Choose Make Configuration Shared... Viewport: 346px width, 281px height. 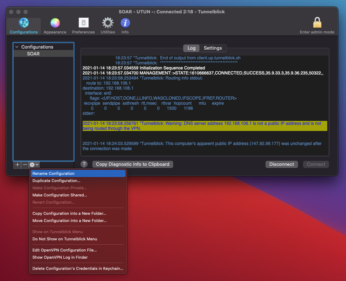click(78, 195)
